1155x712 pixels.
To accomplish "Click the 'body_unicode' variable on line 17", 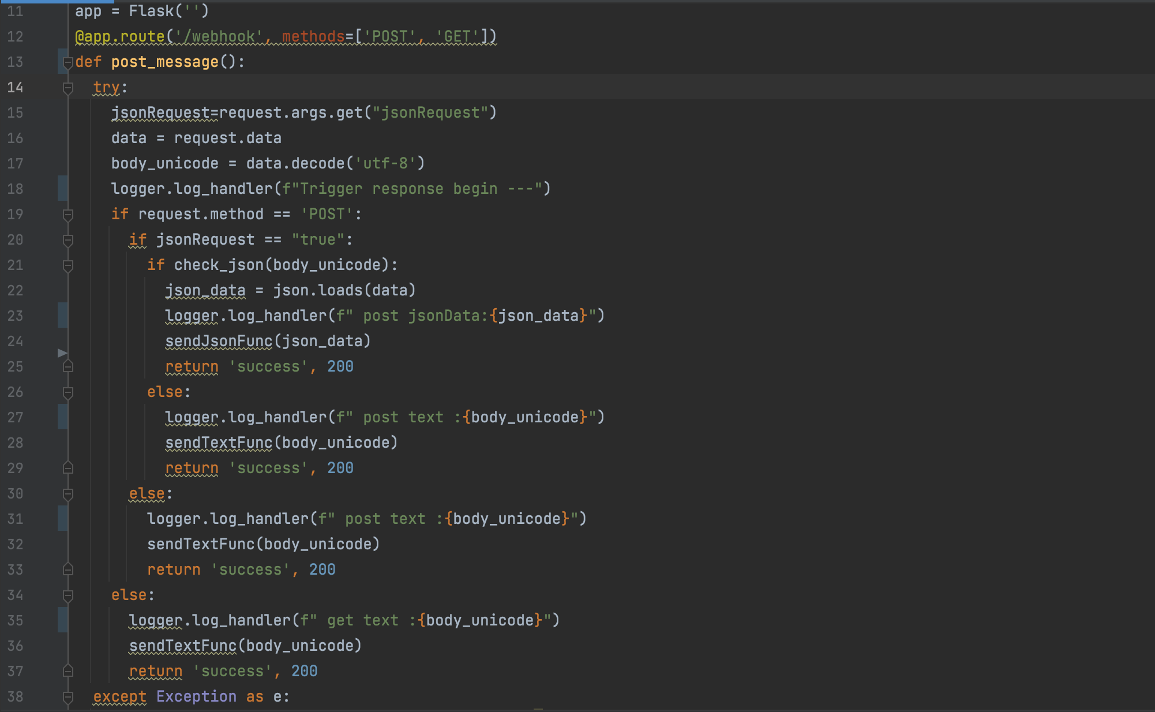I will [165, 163].
